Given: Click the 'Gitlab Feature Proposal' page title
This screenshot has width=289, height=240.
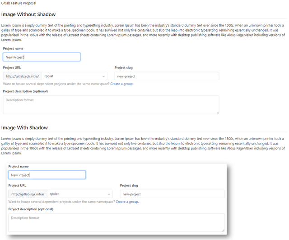Looking at the screenshot, I should tap(19, 3).
